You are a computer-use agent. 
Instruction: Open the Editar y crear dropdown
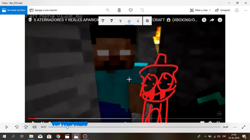coord(200,10)
